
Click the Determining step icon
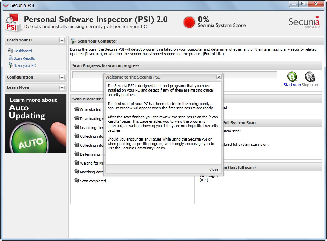(77, 154)
